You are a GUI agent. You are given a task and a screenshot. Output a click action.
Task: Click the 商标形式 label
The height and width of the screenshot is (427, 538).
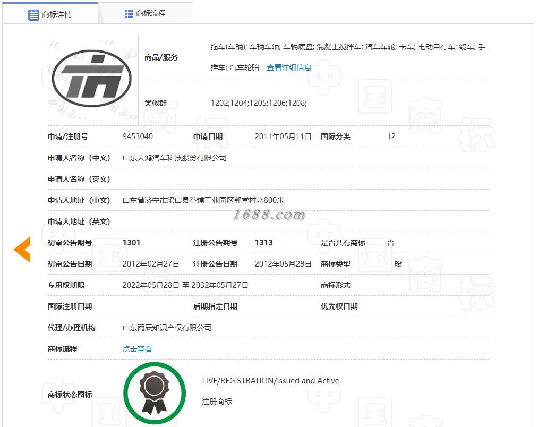(x=336, y=285)
